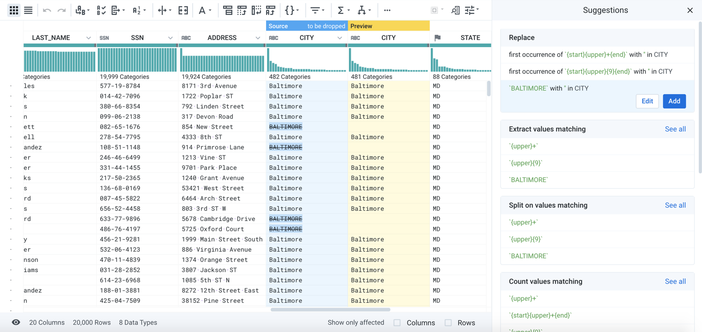Enable show only affected Columns checkbox
This screenshot has height=332, width=702.
click(397, 323)
